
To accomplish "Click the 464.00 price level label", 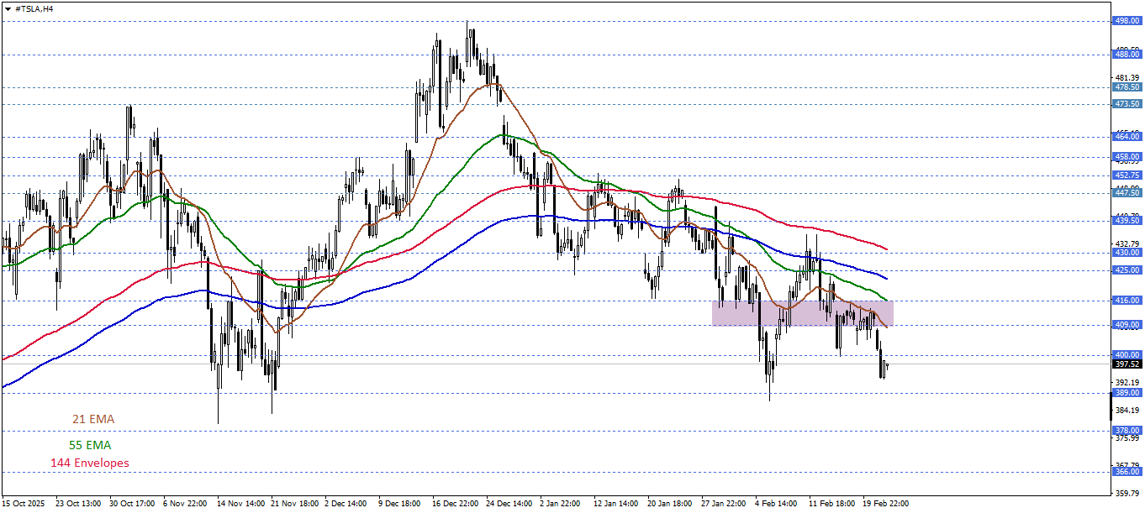I will point(1127,136).
